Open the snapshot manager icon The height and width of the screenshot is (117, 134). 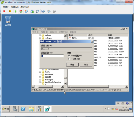tap(38, 11)
